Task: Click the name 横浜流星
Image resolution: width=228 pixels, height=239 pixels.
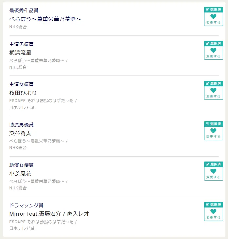Action: 20,53
